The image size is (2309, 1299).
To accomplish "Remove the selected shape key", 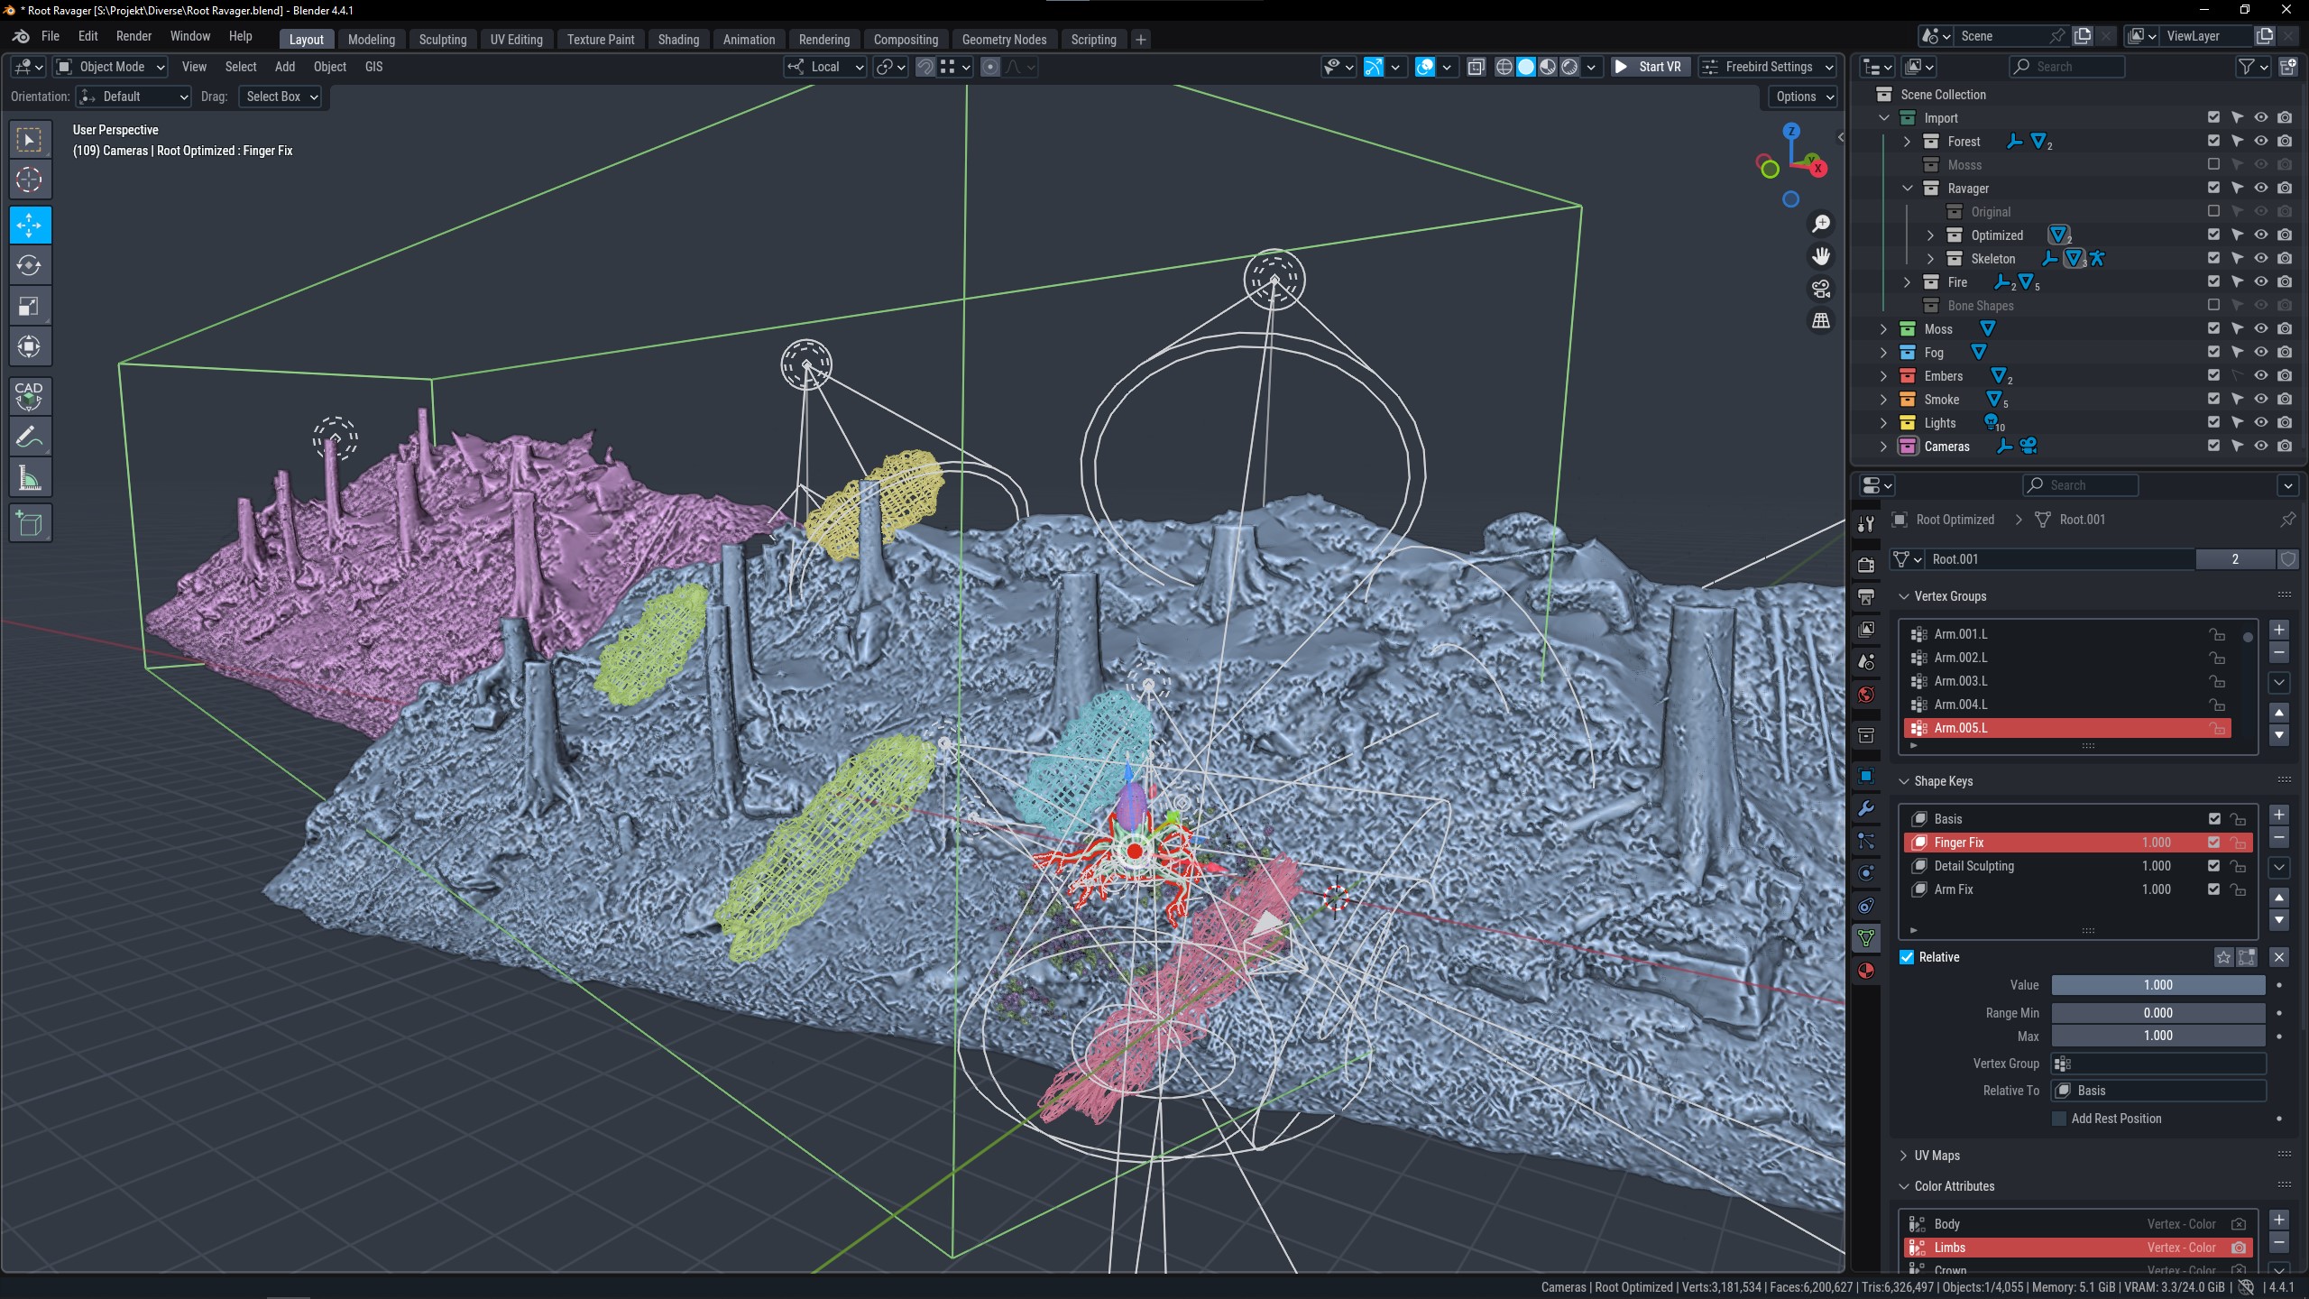I will [2278, 838].
